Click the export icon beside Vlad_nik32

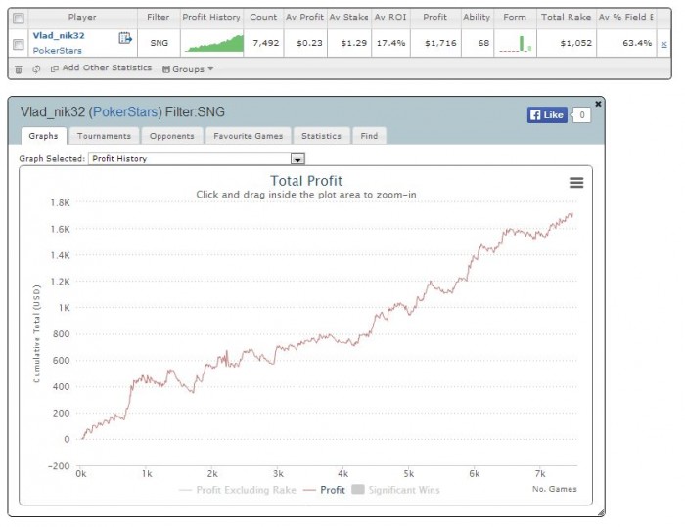[x=125, y=38]
